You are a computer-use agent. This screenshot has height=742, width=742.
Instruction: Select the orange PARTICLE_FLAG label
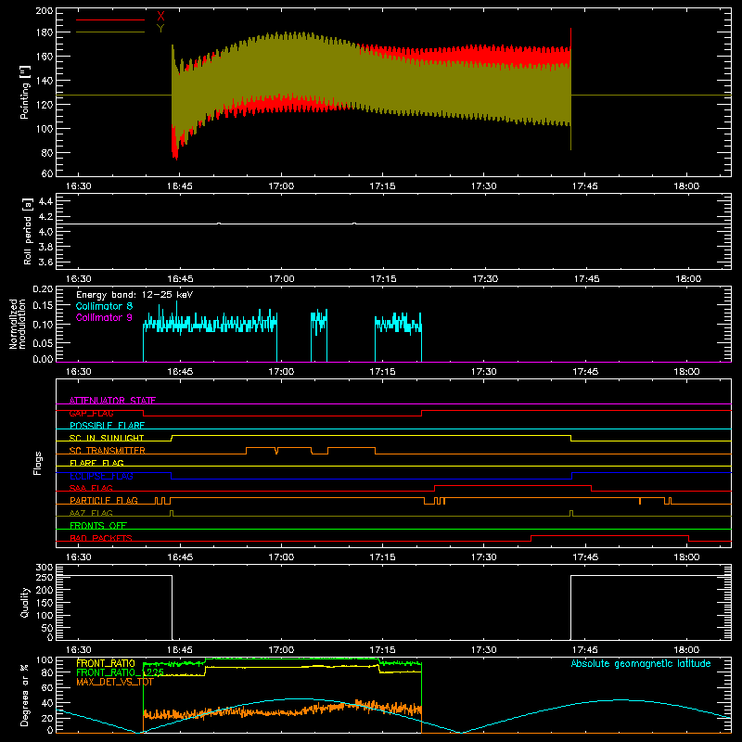tap(104, 501)
